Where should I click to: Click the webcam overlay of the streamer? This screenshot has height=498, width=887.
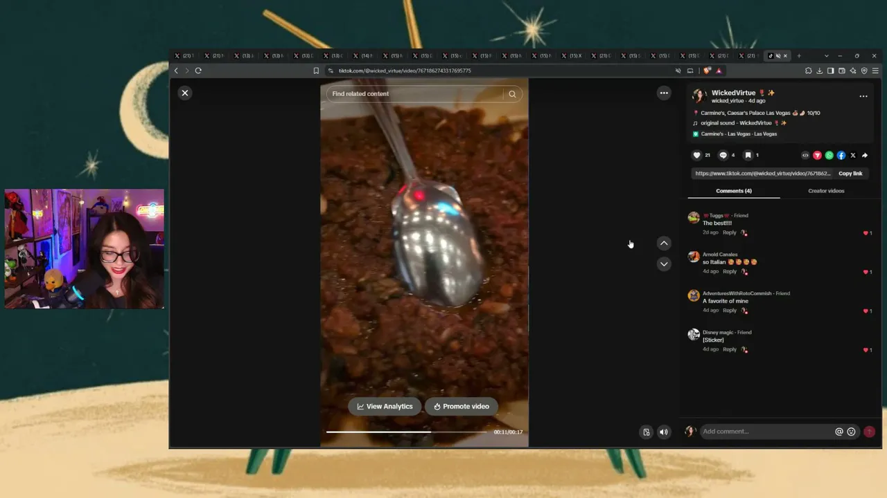(85, 248)
